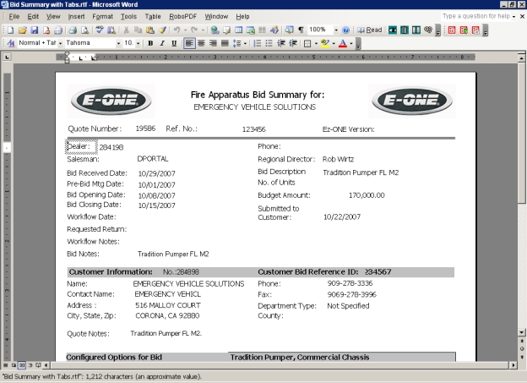Viewport: 527px width, 383px height.
Task: Click the tab alignment selector at ruler corner
Action: pos(7,57)
